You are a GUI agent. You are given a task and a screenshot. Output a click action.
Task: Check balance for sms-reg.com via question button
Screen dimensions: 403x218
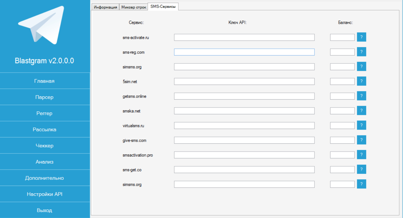click(361, 52)
